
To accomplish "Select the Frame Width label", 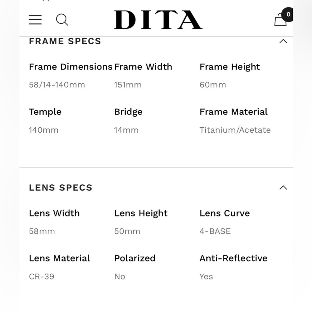I will coord(143,67).
